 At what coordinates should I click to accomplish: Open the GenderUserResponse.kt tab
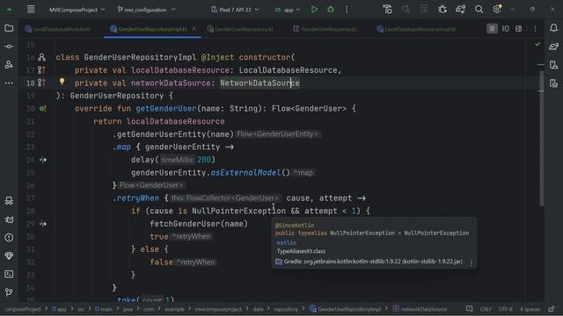(x=325, y=29)
